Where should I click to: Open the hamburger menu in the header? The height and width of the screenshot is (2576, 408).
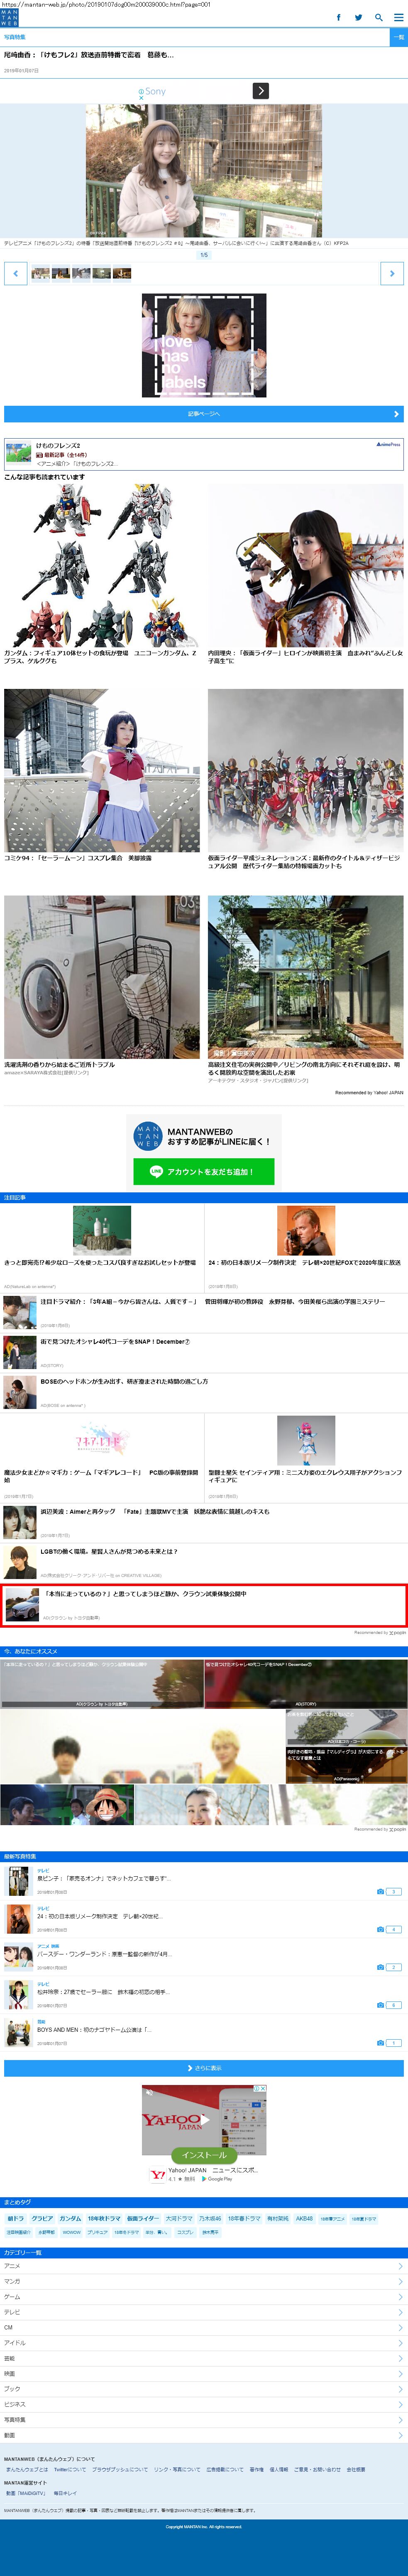(398, 17)
